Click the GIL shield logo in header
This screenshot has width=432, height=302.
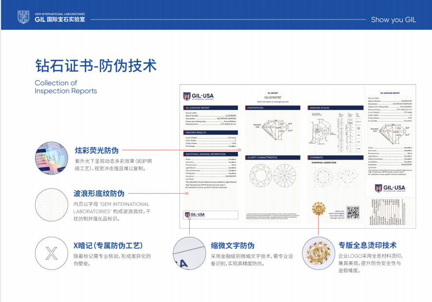tap(23, 17)
